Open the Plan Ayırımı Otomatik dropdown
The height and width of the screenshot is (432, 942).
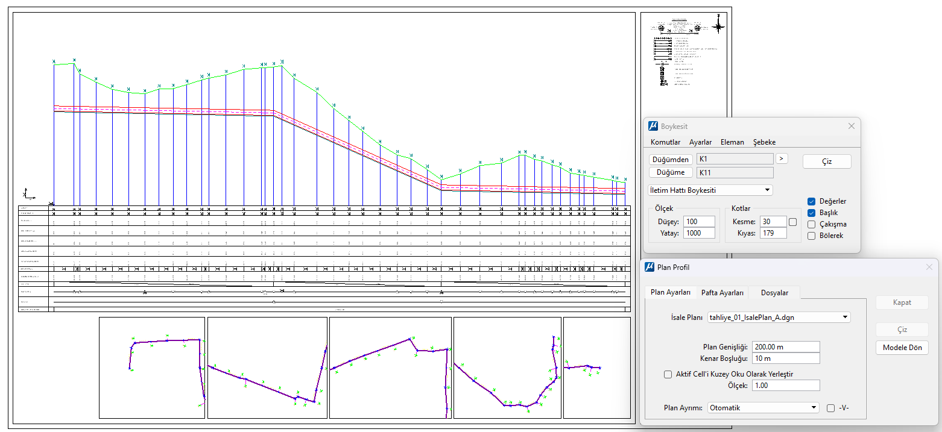click(x=763, y=407)
